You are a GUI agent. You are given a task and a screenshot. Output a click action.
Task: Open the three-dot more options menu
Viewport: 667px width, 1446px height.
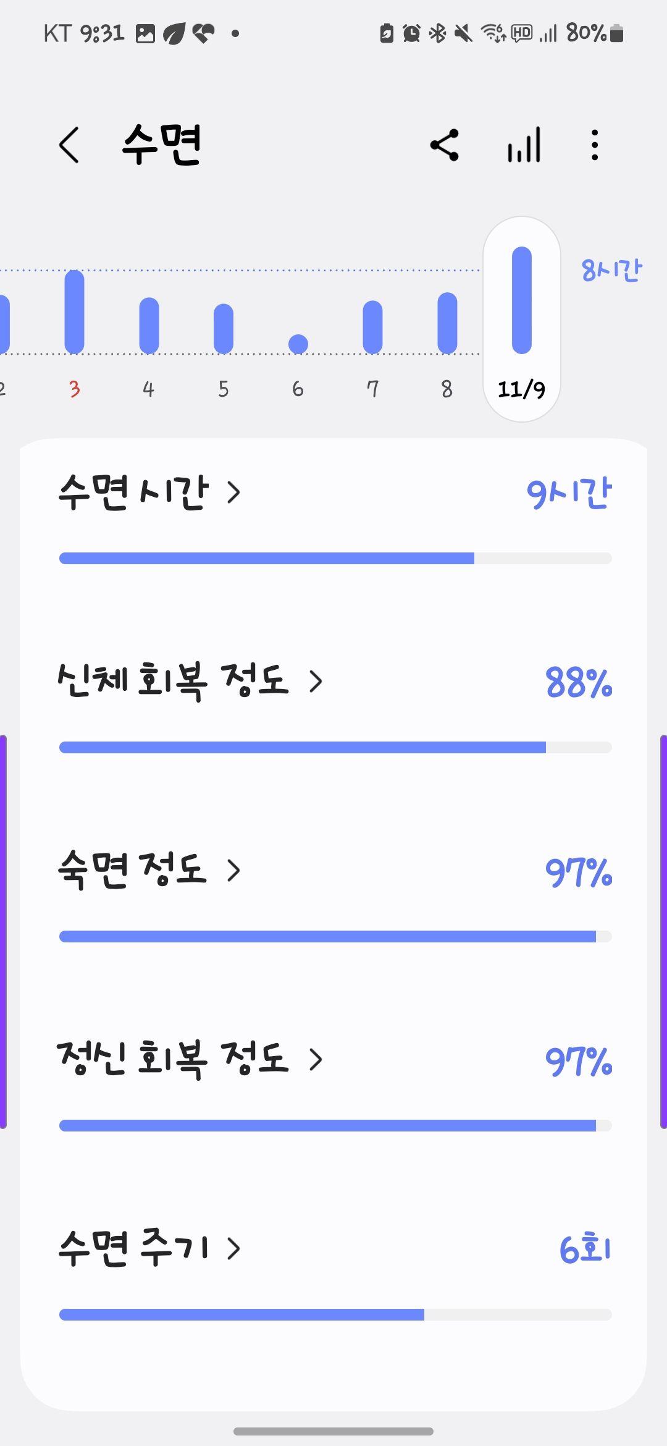[595, 145]
